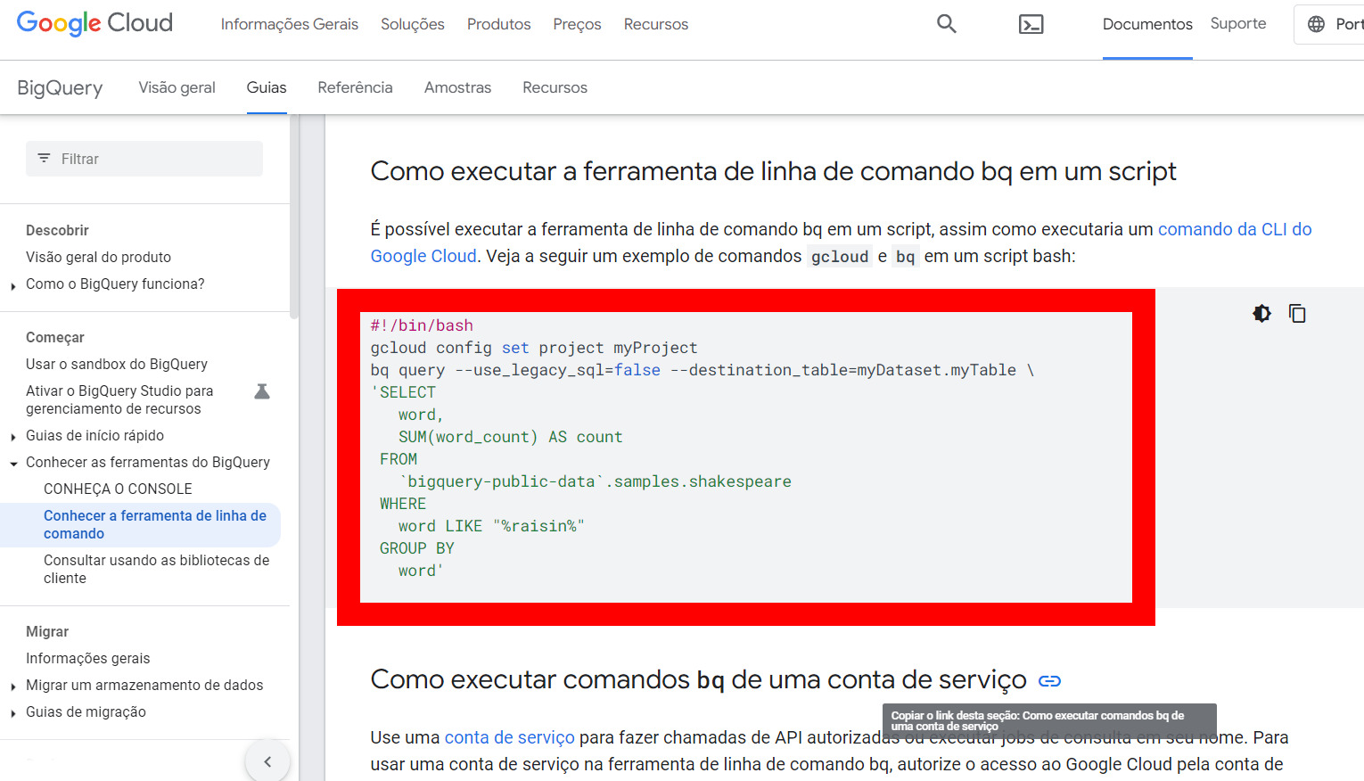The height and width of the screenshot is (781, 1364).
Task: Open Produtos top menu
Action: [499, 24]
